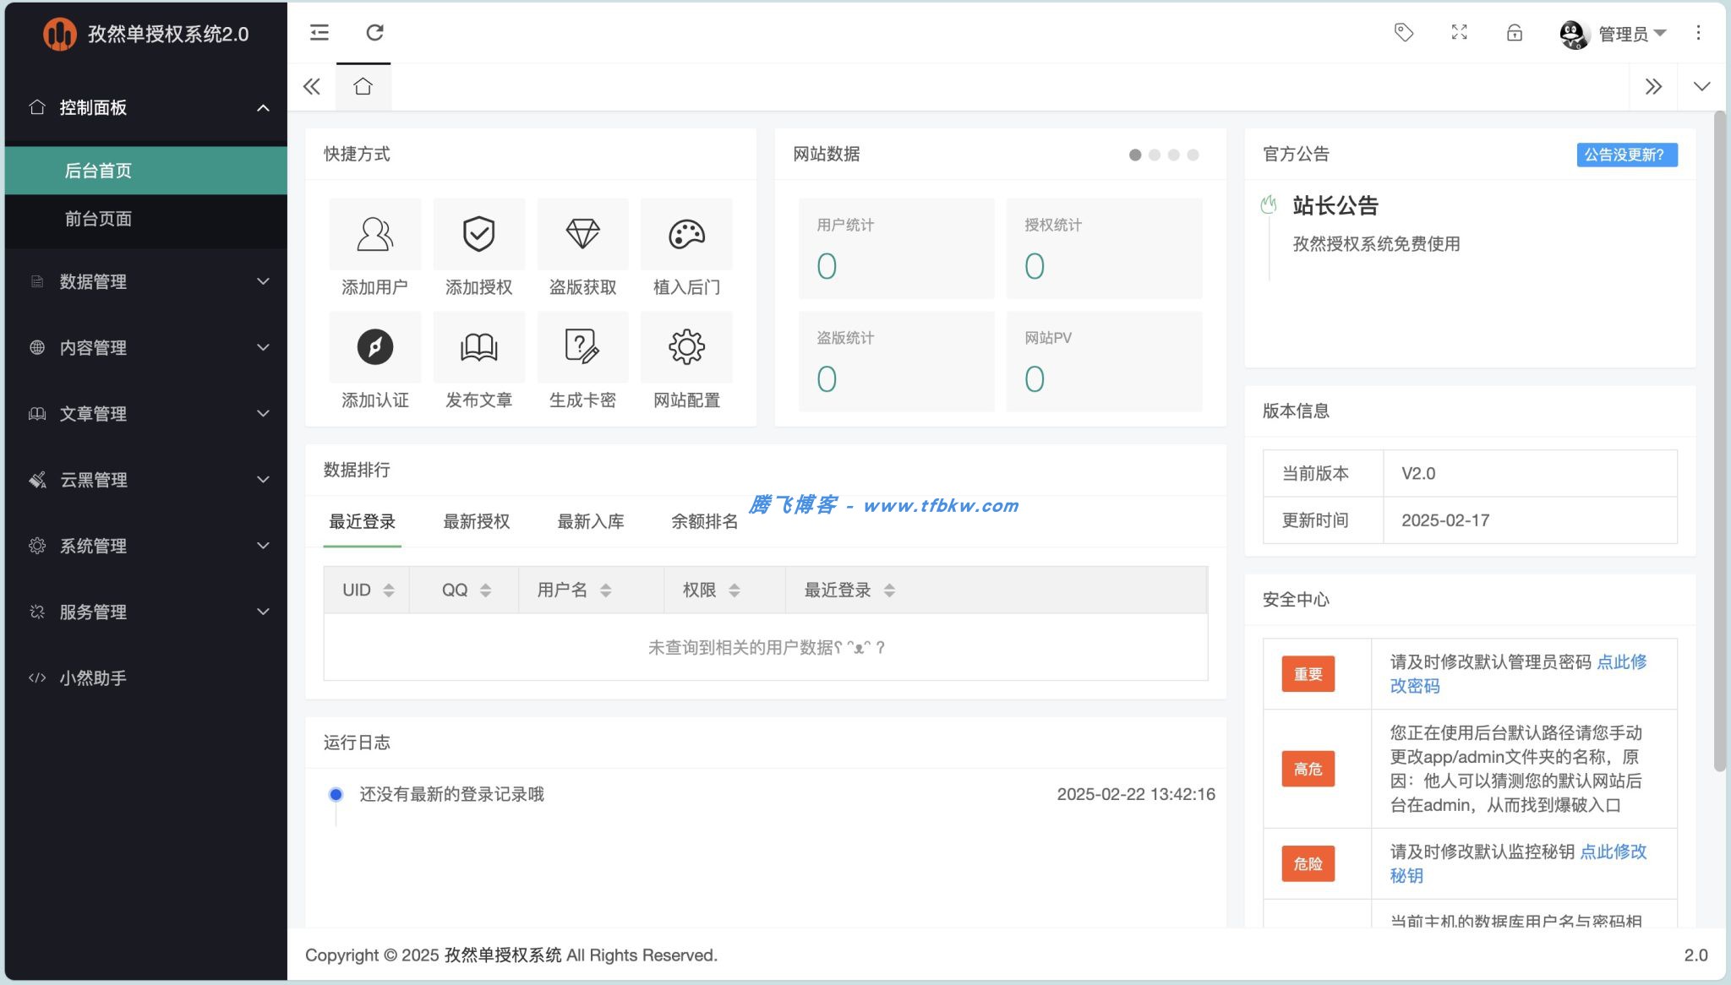
Task: Select the 添加认证 compass icon
Action: click(374, 347)
